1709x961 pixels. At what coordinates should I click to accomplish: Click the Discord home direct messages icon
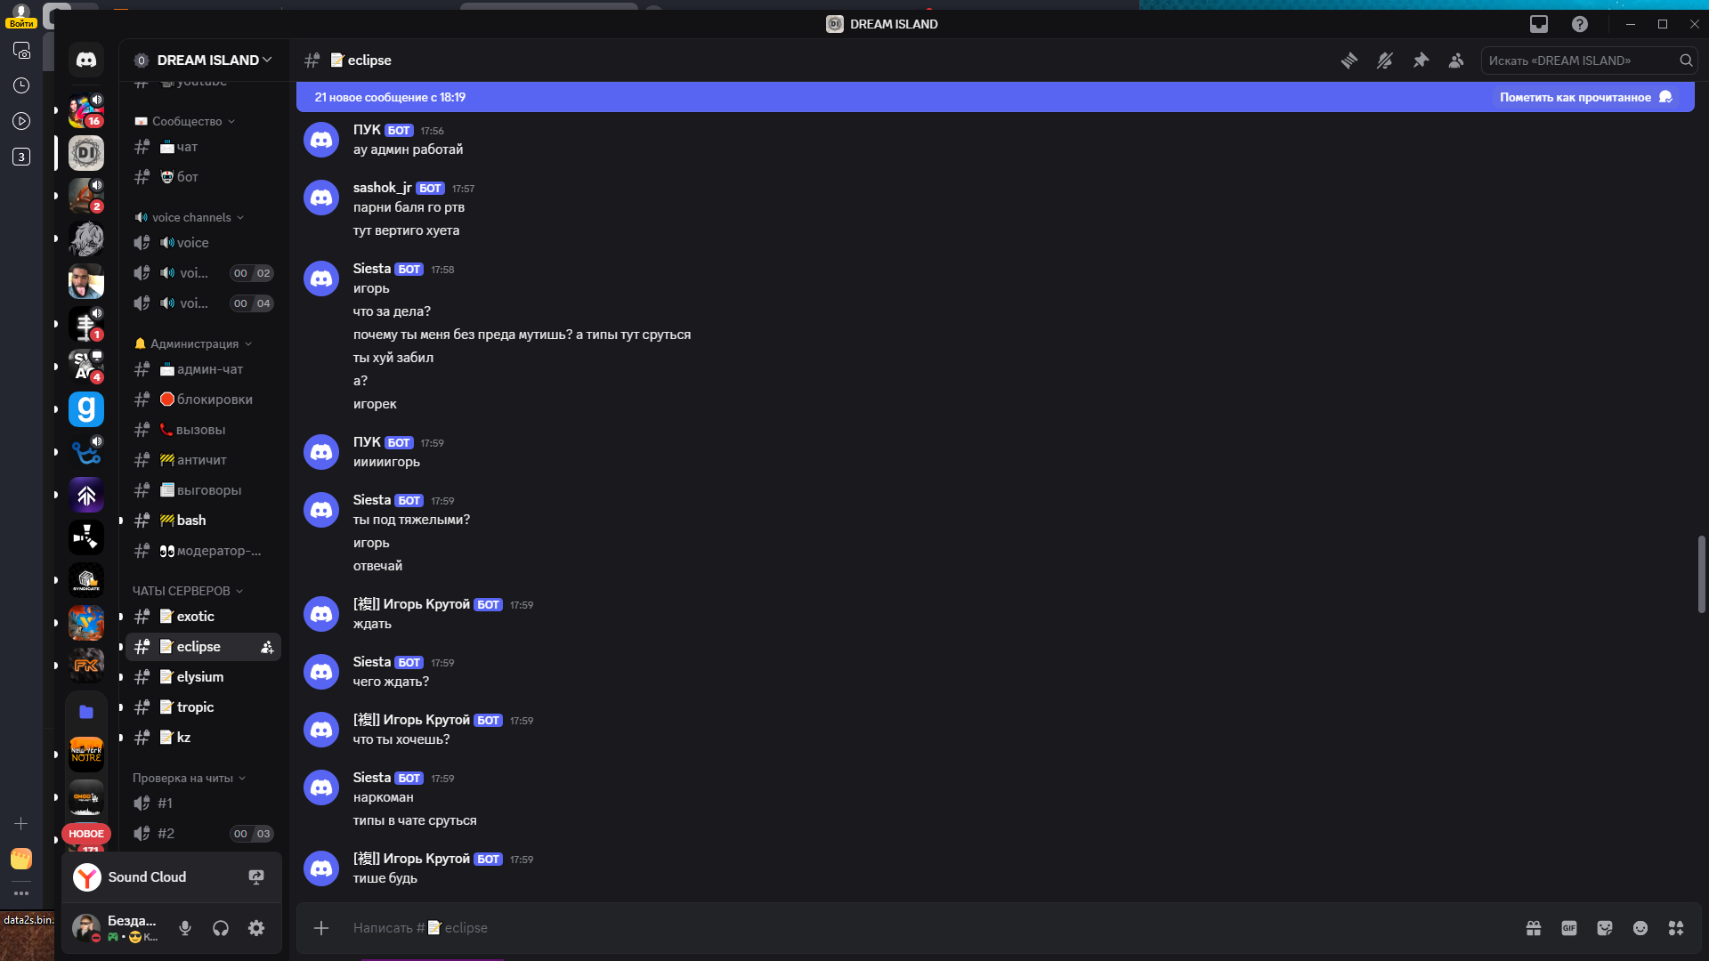pos(86,60)
